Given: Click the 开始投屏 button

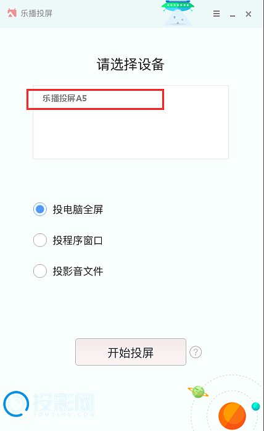Looking at the screenshot, I should tap(131, 352).
